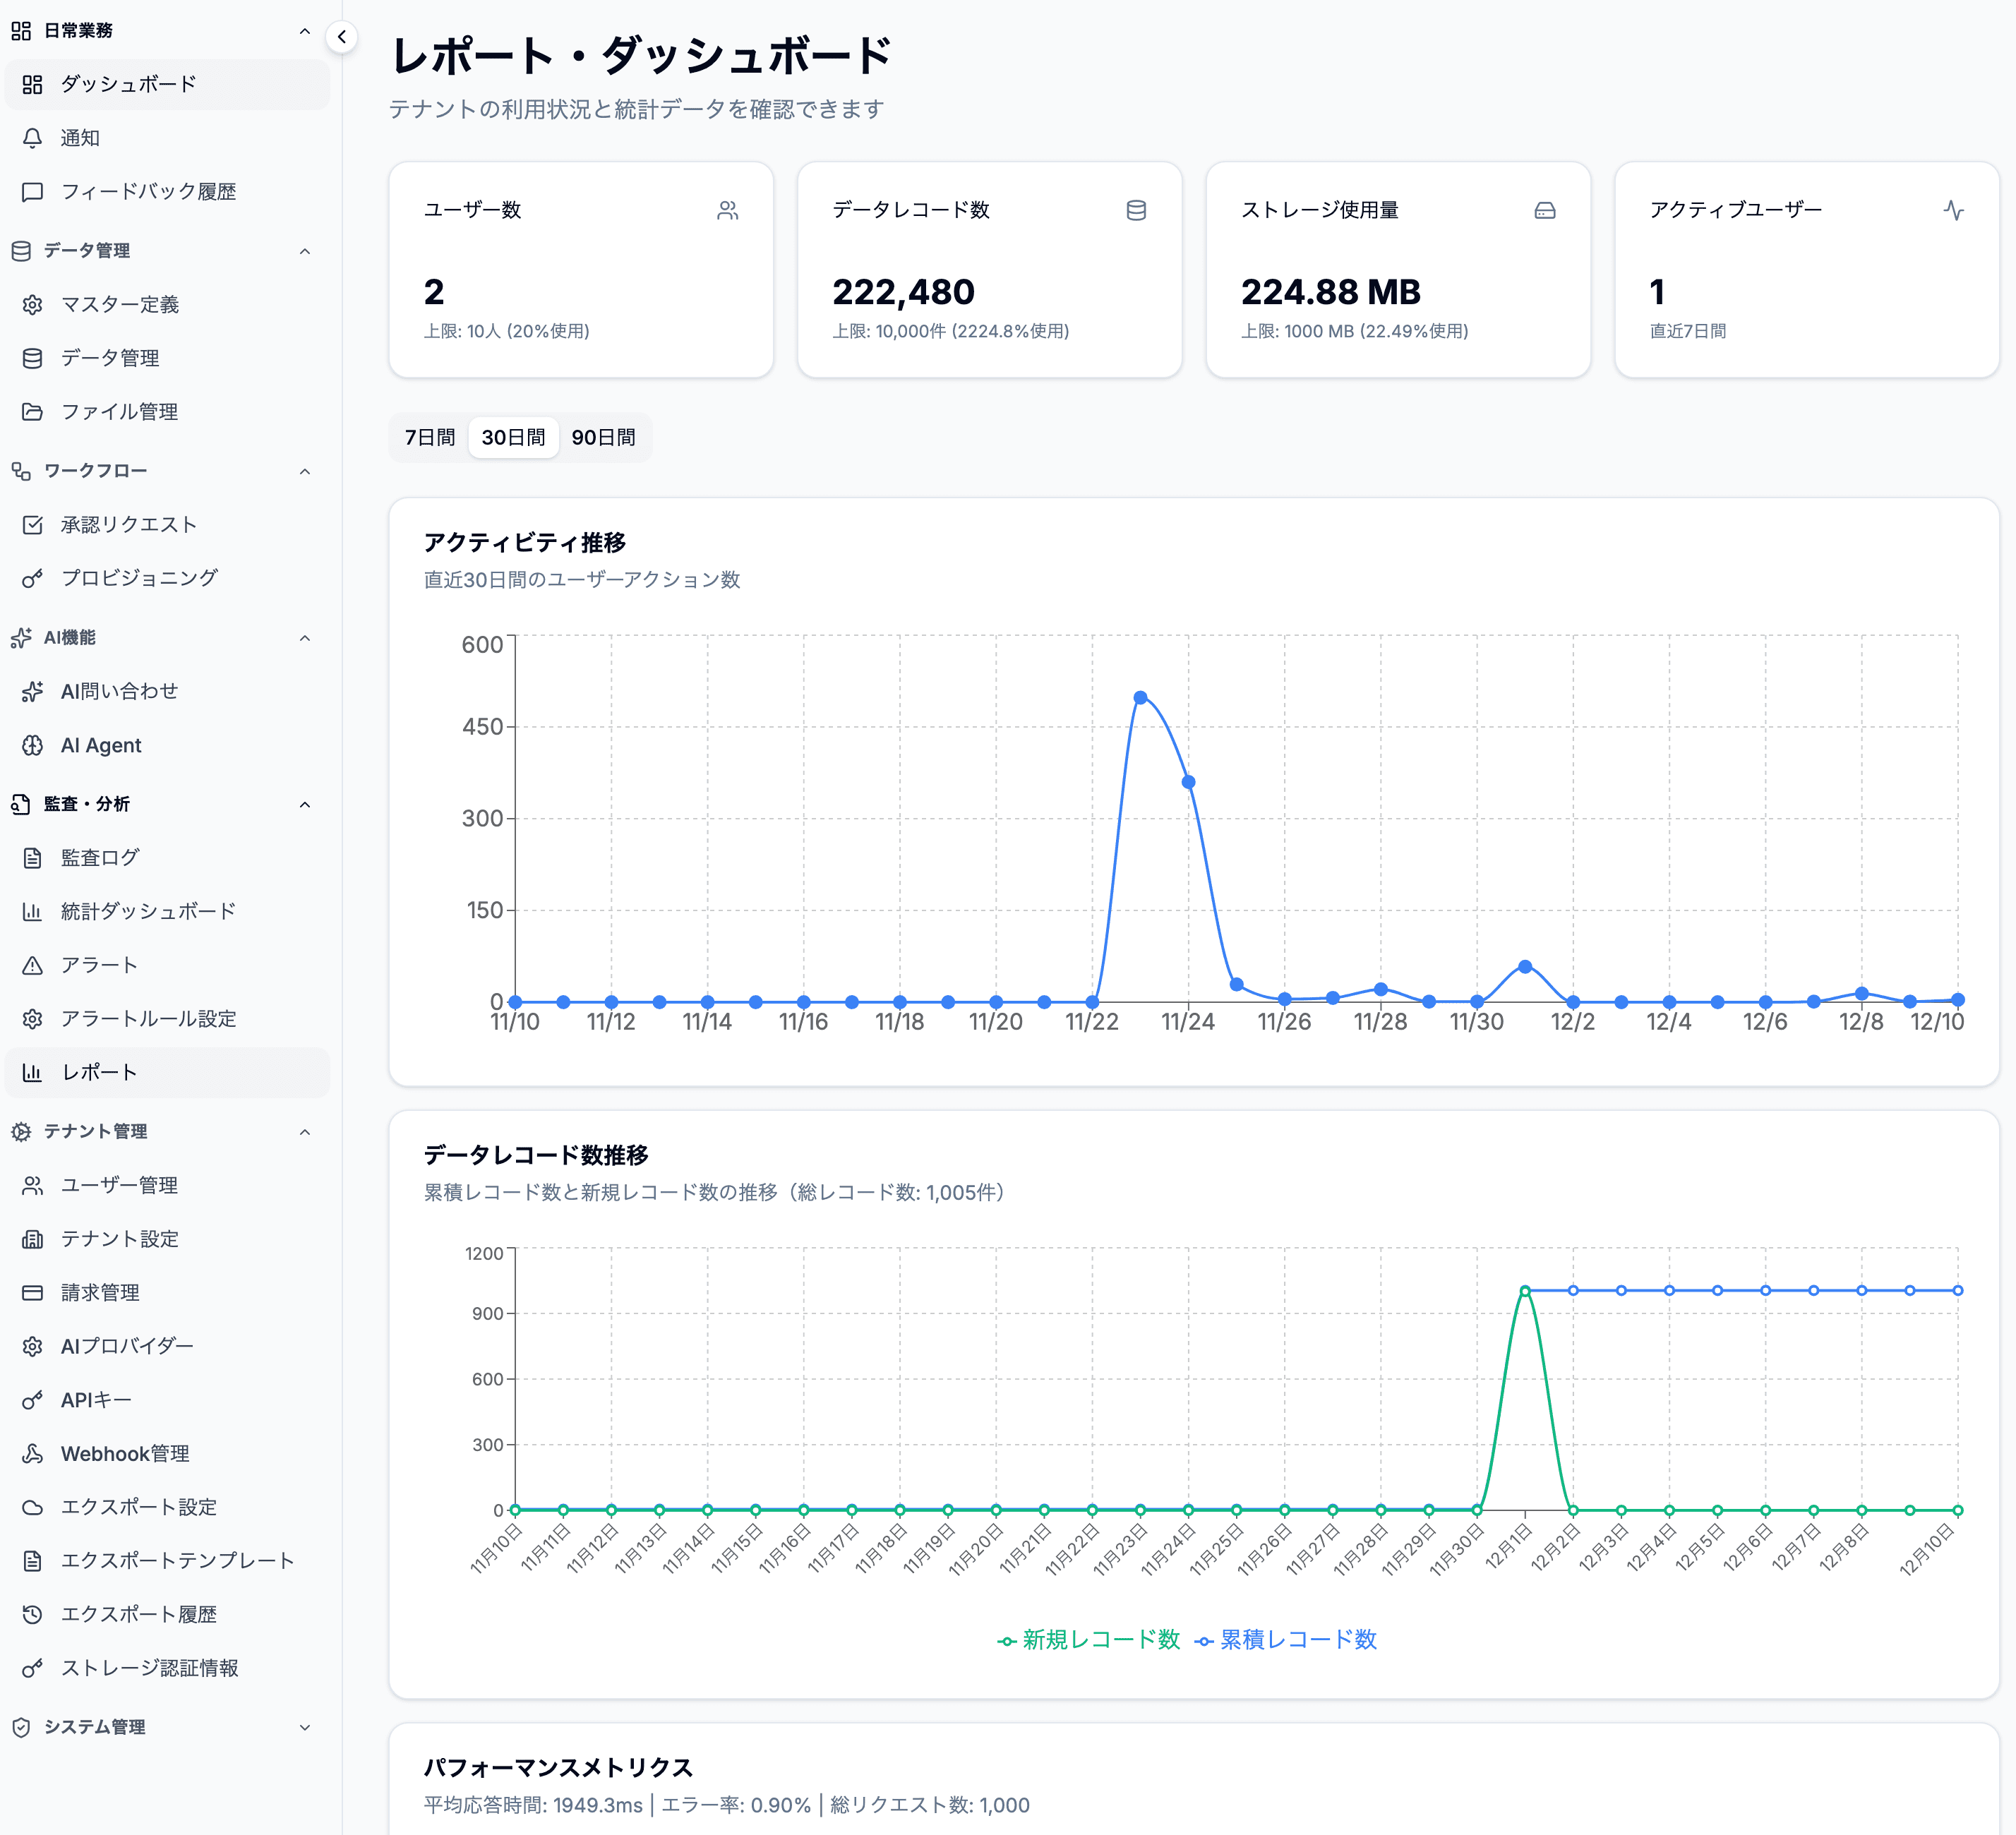Click the パフォーマンスメトリクス section title

pos(558,1768)
